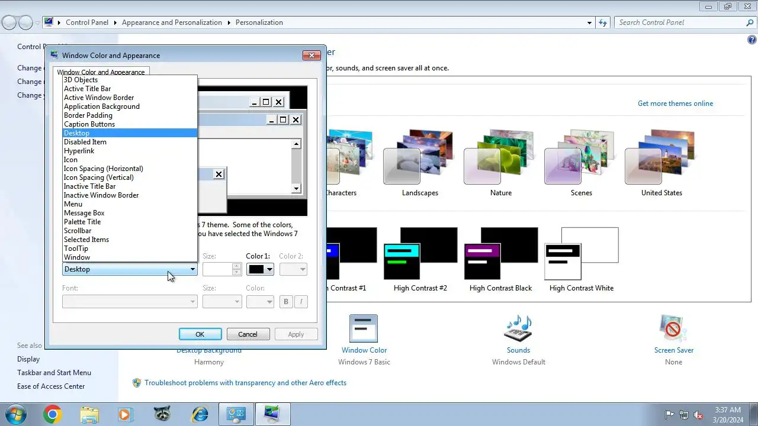Click Cancel in Window Color and Appearance
Image resolution: width=758 pixels, height=426 pixels.
[x=248, y=334]
